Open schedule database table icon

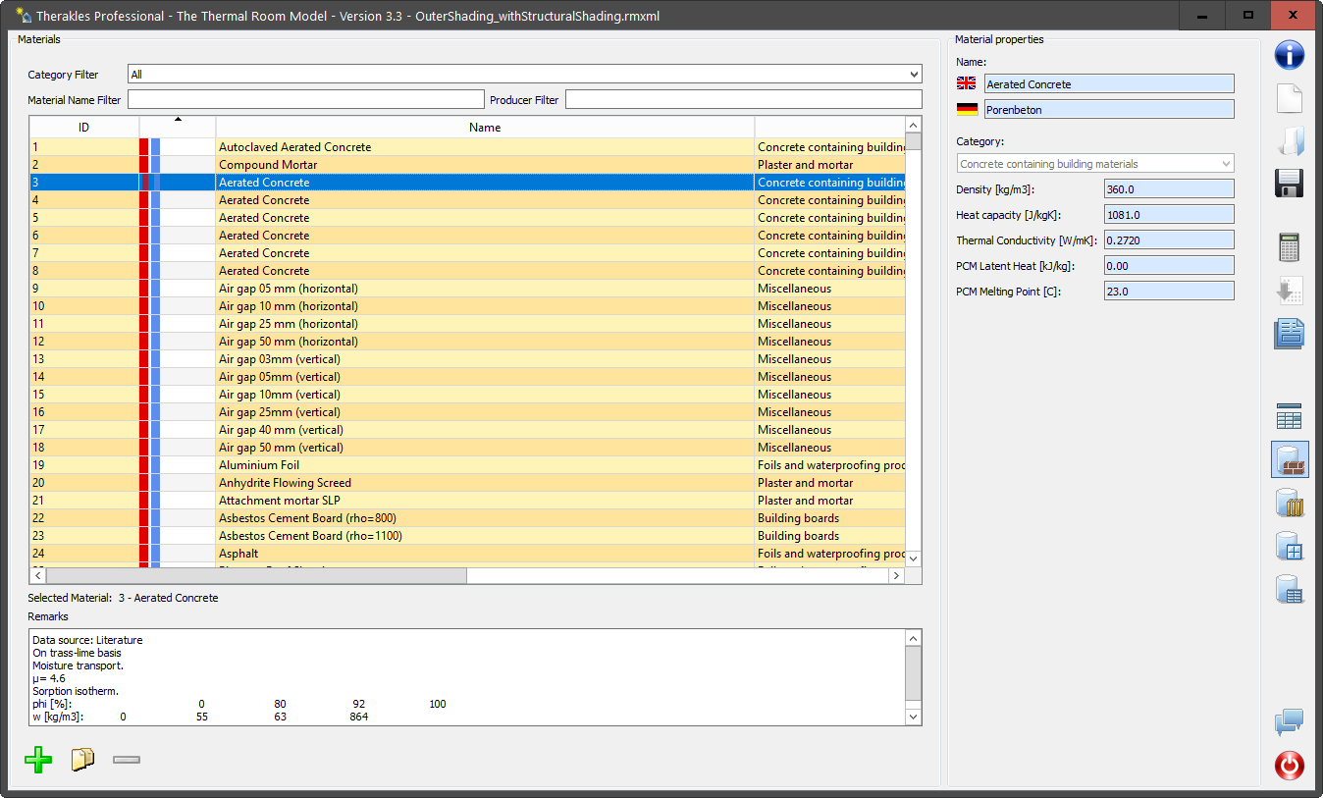point(1290,589)
